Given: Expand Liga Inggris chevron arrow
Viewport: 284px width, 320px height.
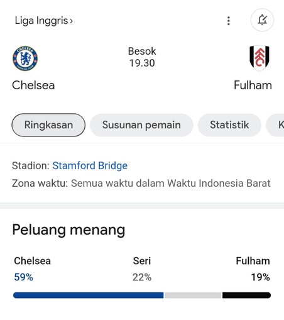Looking at the screenshot, I should [72, 21].
